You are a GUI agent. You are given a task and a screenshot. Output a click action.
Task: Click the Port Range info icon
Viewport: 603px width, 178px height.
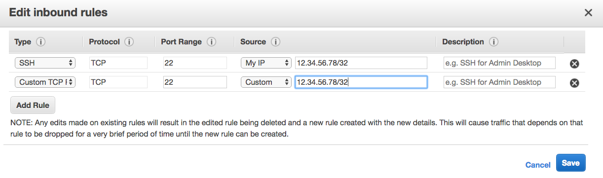click(x=212, y=42)
